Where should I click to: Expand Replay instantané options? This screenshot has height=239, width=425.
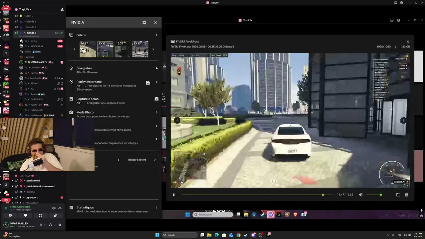(156, 82)
